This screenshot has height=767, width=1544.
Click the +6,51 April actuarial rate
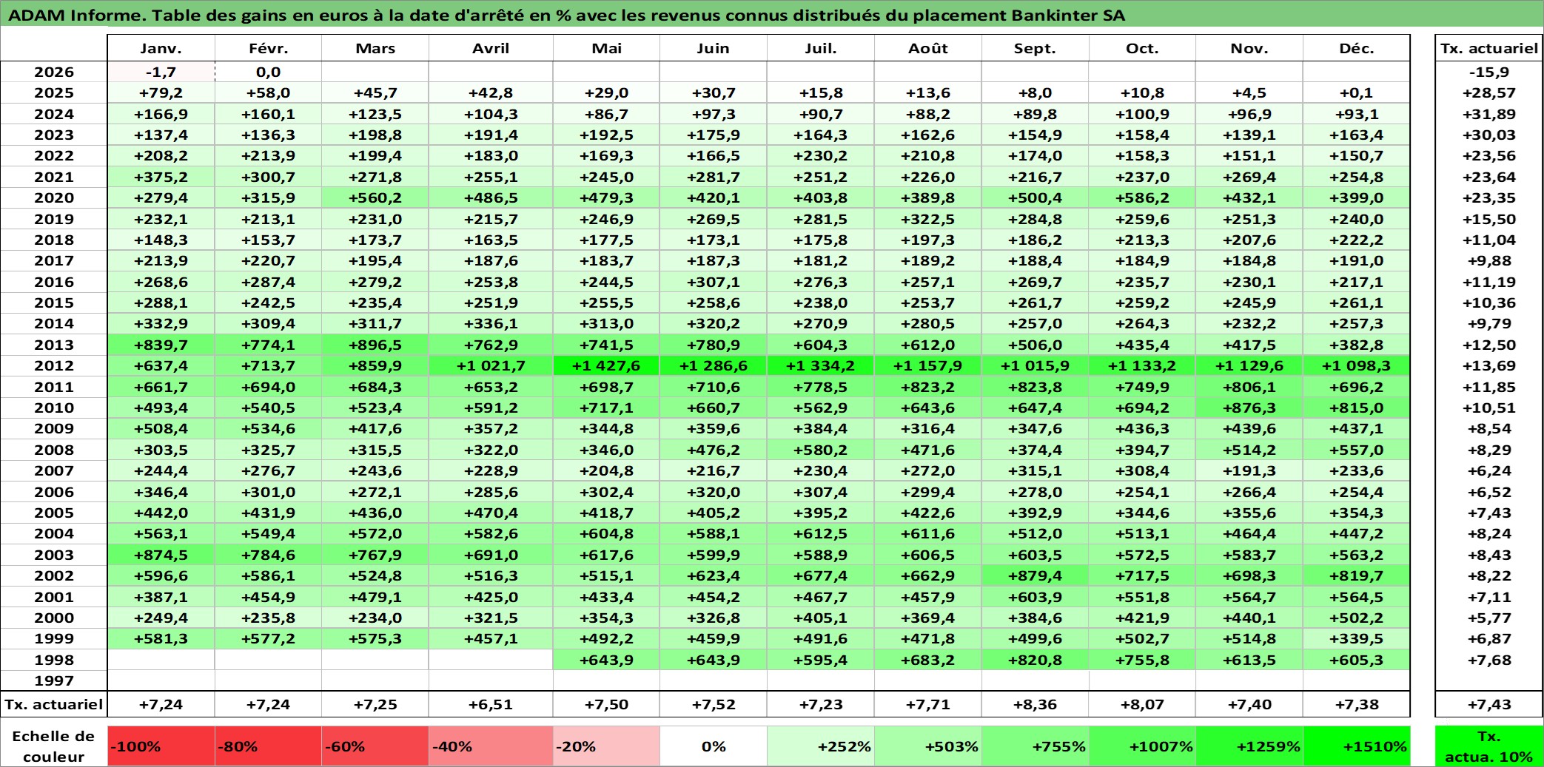491,704
